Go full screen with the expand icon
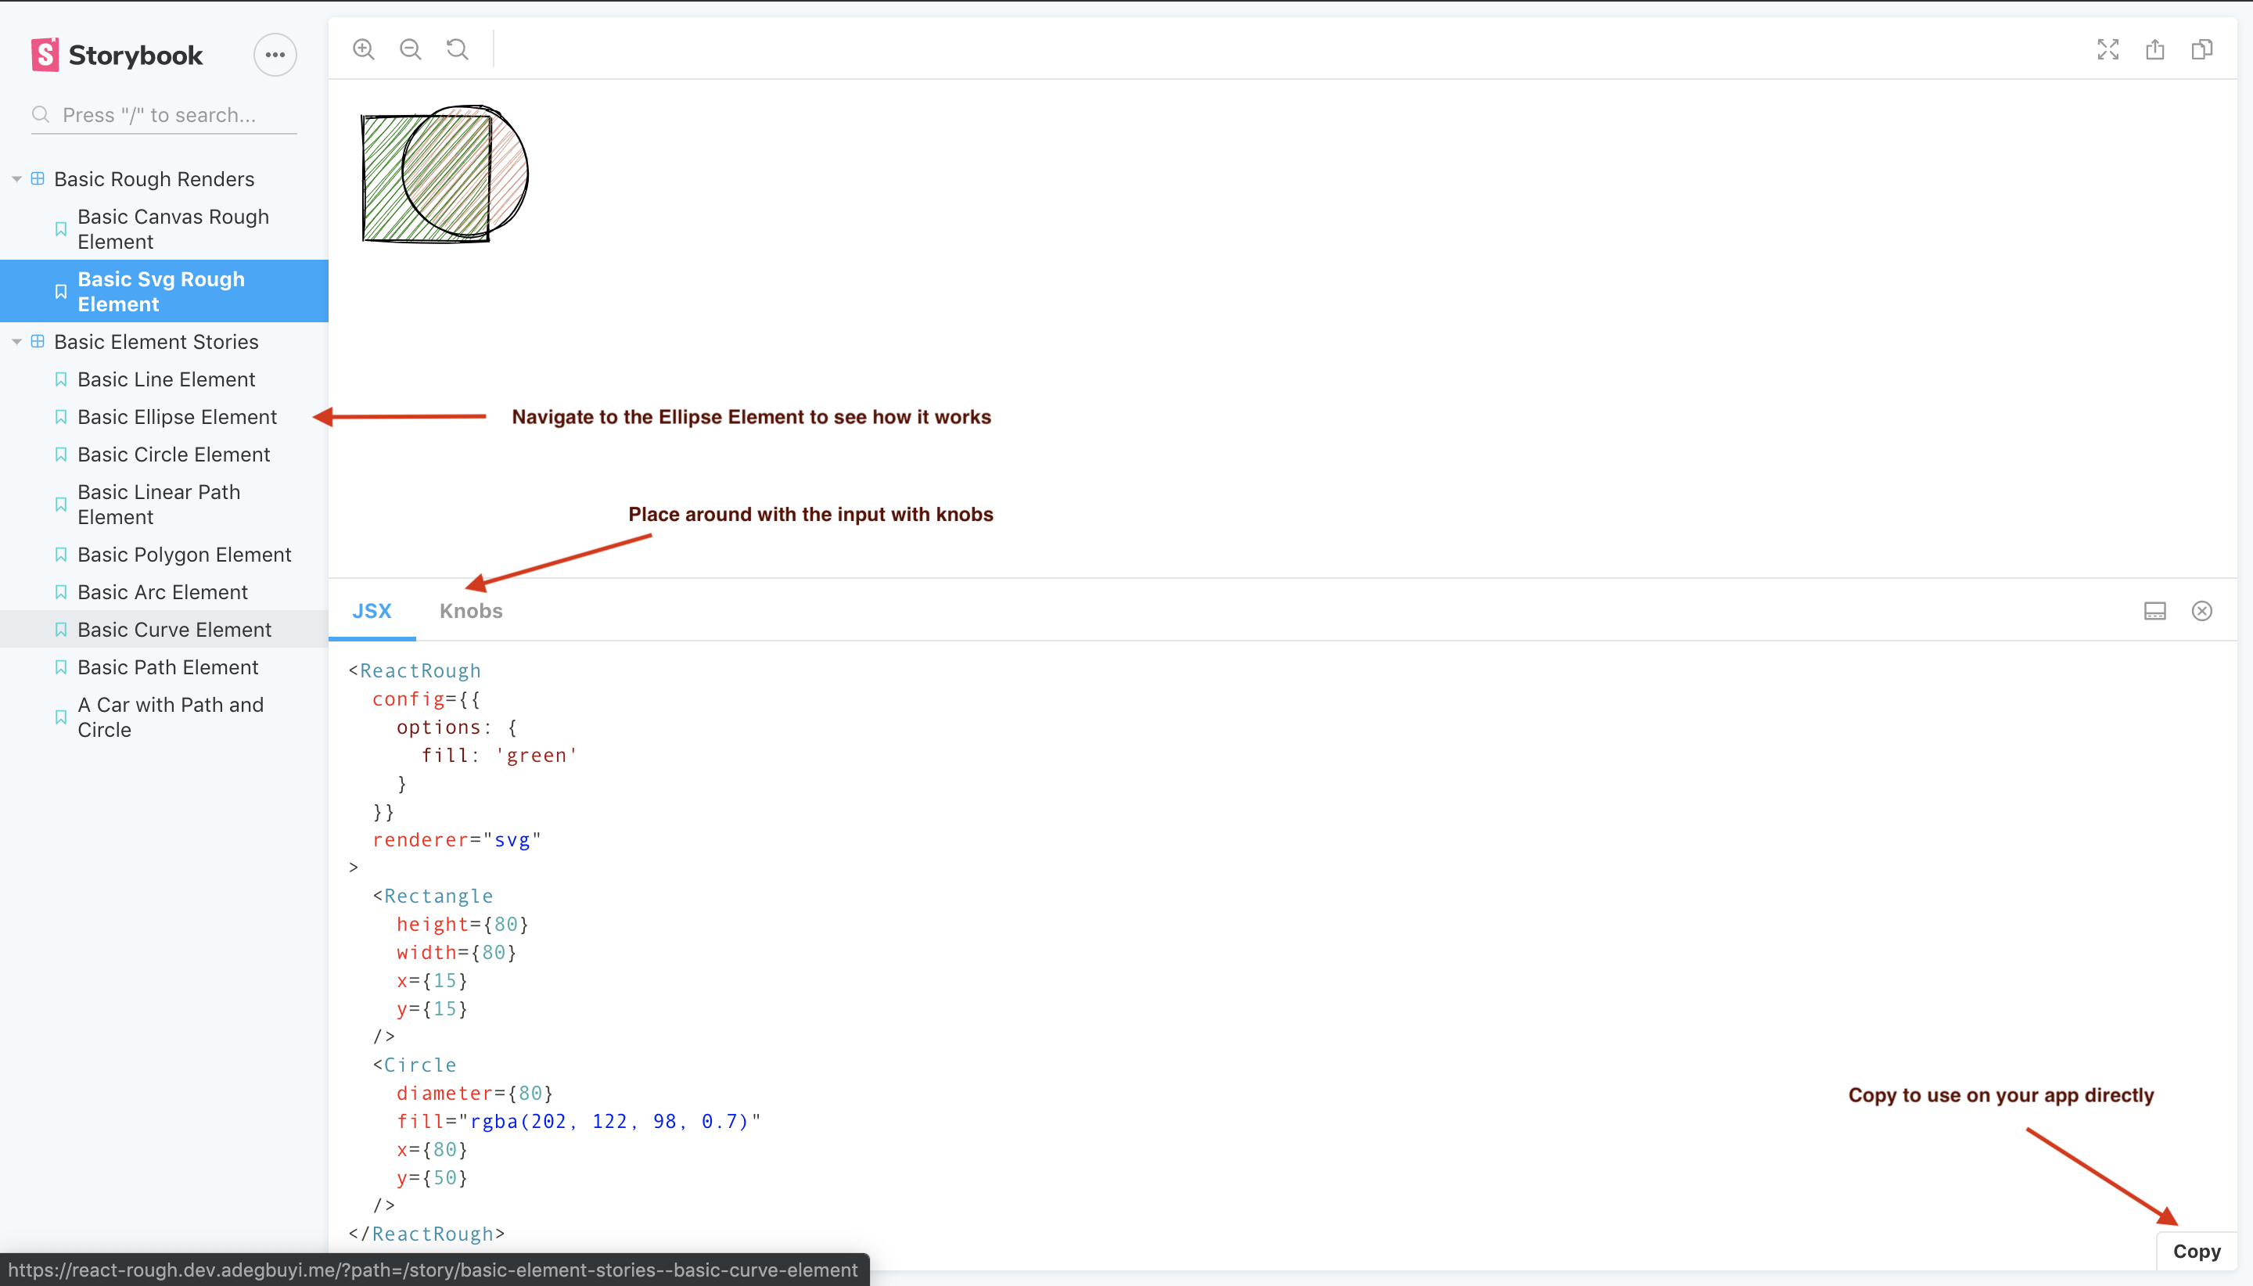 click(2107, 49)
